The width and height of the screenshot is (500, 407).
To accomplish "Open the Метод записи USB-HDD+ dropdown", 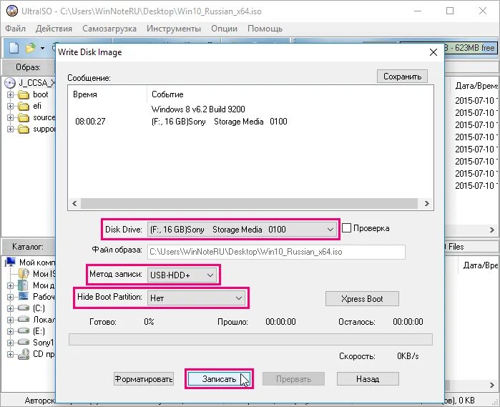I will coord(182,275).
